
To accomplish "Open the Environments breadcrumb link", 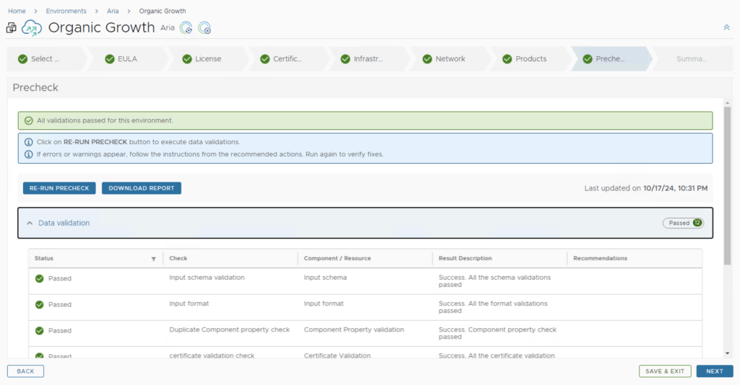I will pos(66,12).
